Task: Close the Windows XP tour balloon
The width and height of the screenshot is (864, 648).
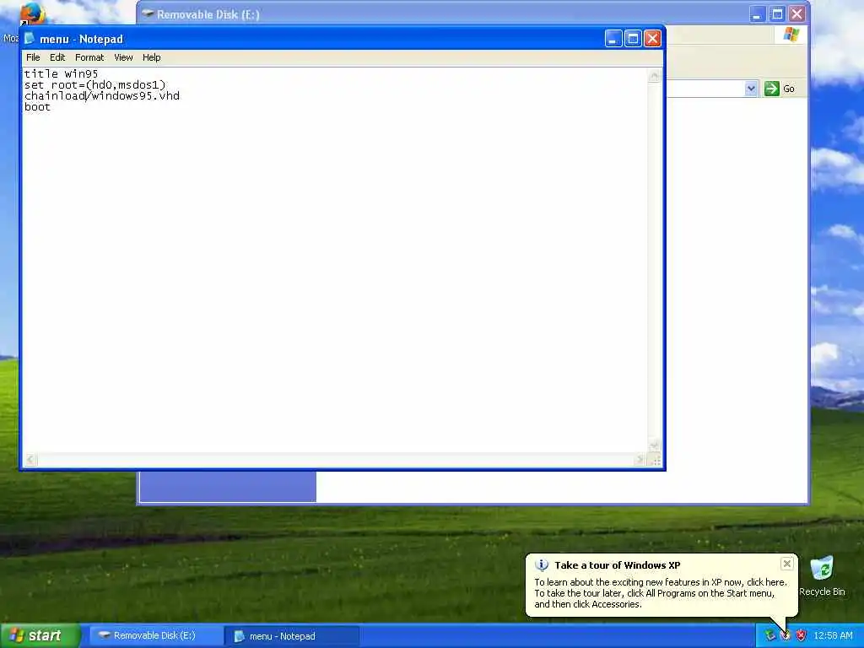Action: pyautogui.click(x=787, y=564)
